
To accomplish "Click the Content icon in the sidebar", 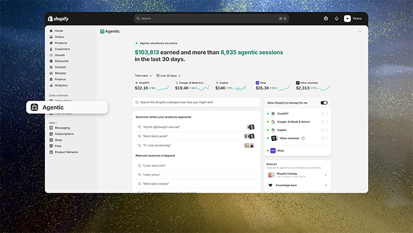I will point(51,67).
